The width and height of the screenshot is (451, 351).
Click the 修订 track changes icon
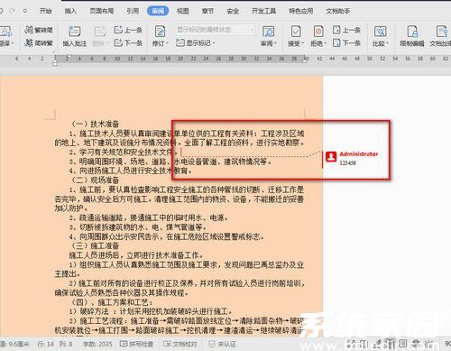[x=160, y=32]
